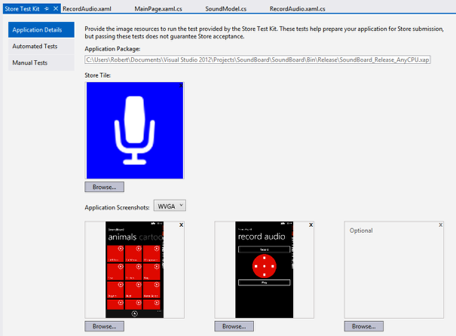This screenshot has width=456, height=336.
Task: Close the Store Test Kit tab
Action: point(56,8)
